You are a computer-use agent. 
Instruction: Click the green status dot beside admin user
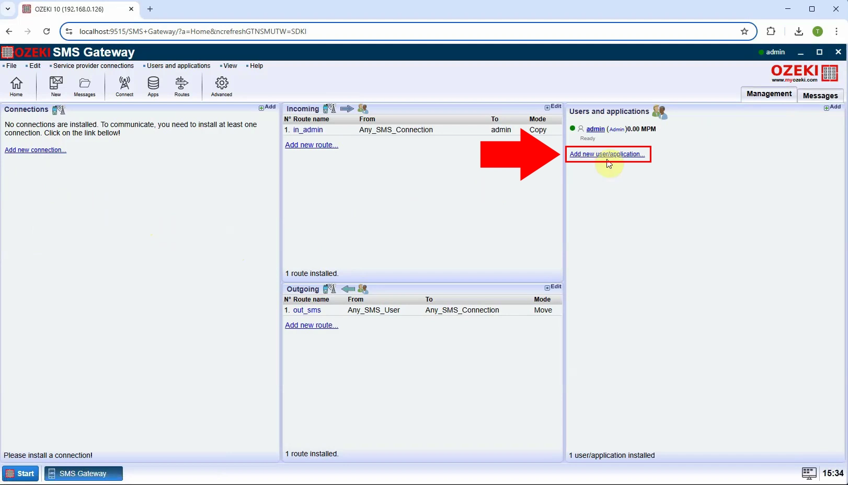[572, 129]
